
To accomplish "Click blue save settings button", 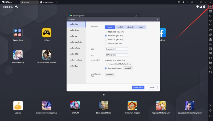I will coord(138,87).
